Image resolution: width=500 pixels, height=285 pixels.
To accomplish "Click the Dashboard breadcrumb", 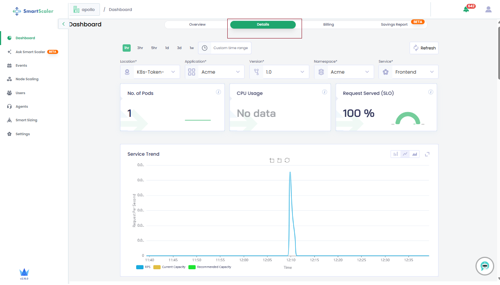I will tap(120, 10).
